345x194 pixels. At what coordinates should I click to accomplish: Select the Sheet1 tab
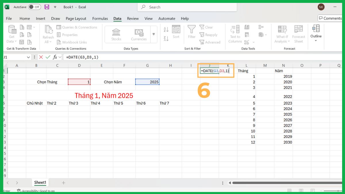coord(40,182)
